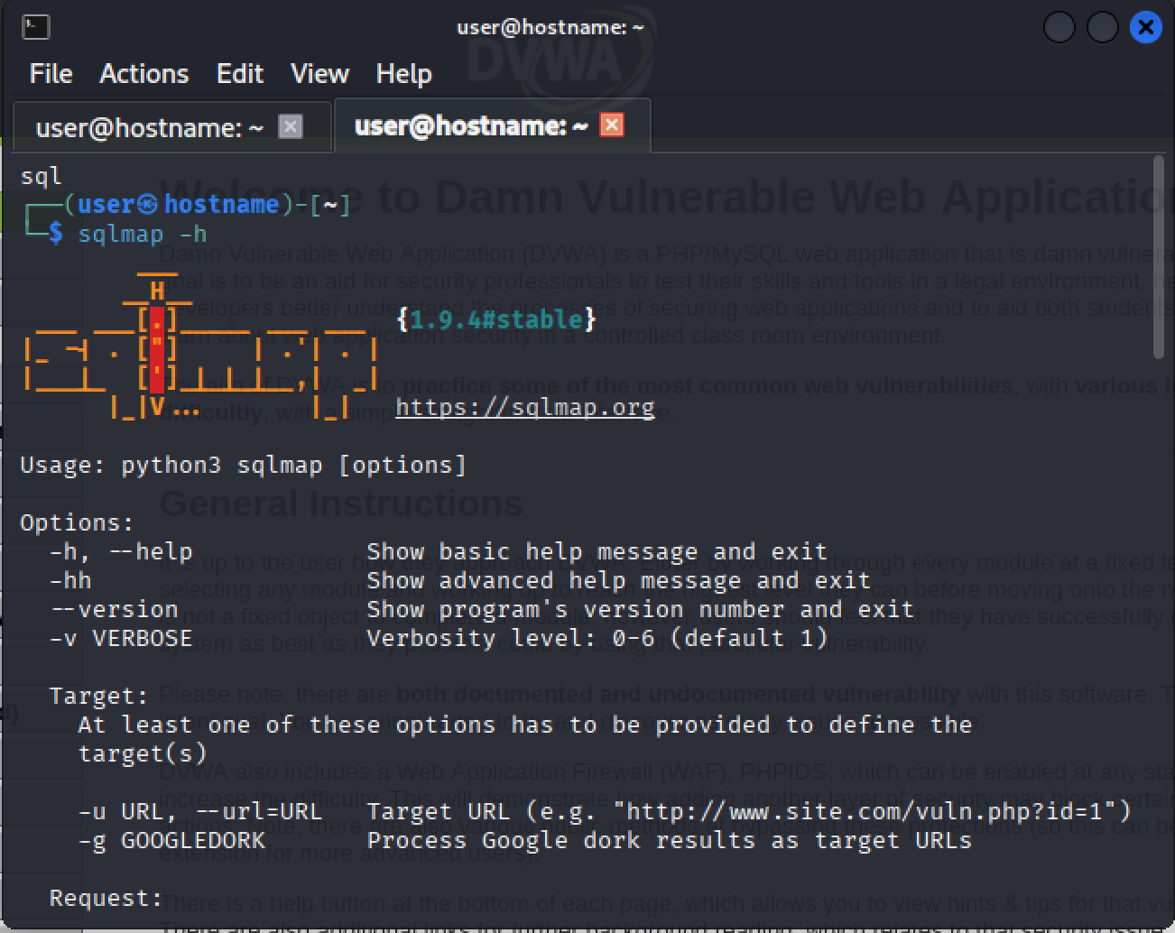Click the '--version' option text

pos(114,609)
